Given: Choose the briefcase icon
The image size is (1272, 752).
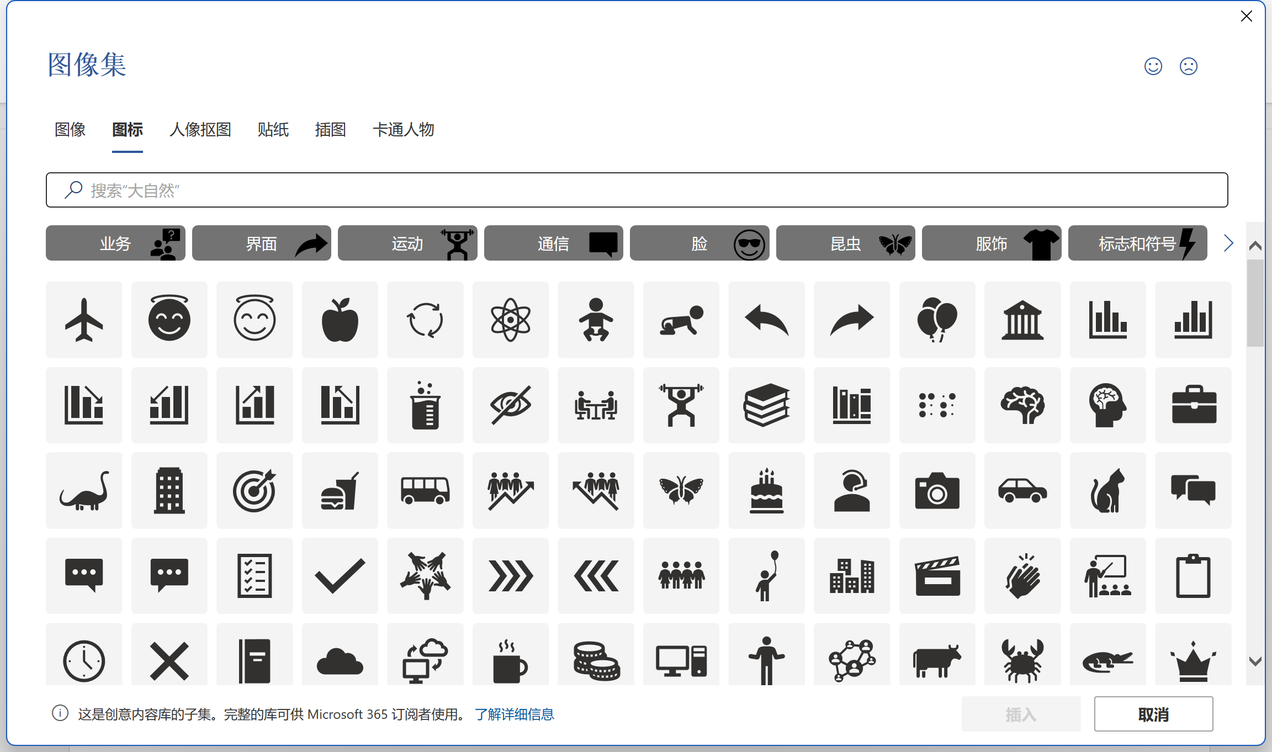Looking at the screenshot, I should [x=1193, y=405].
